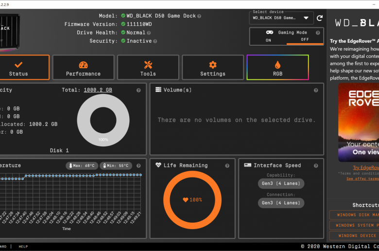Image resolution: width=379 pixels, height=251 pixels.
Task: Open the Tools tab
Action: point(148,67)
